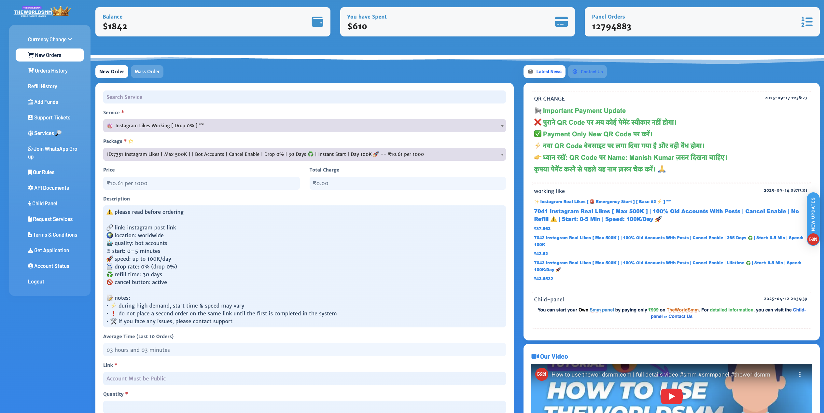Switch to the Mass Order tab
This screenshot has width=824, height=413.
coord(147,72)
